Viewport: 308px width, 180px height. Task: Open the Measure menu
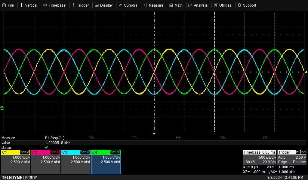coord(154,5)
